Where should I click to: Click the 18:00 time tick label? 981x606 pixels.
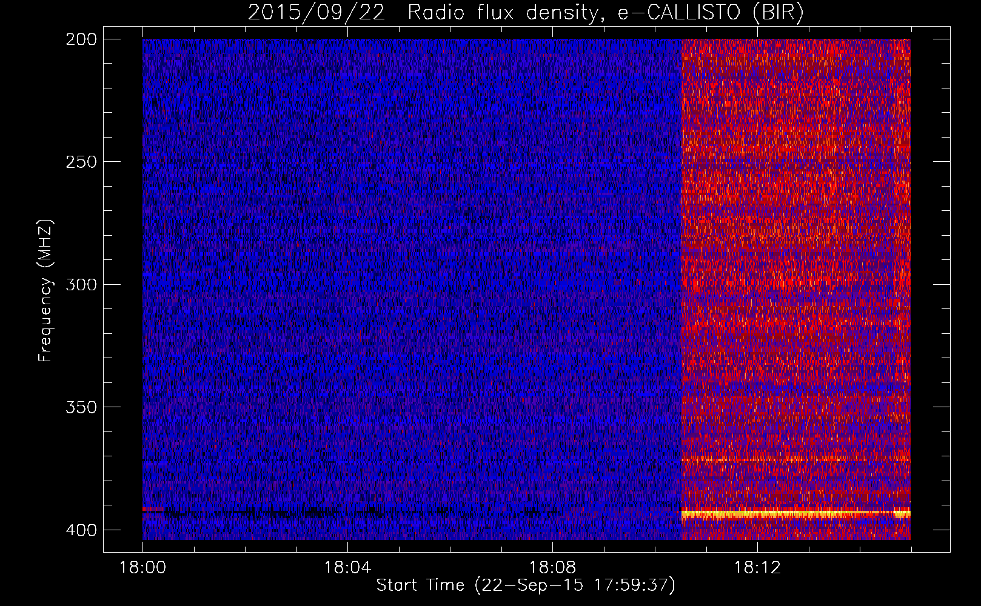(x=142, y=568)
